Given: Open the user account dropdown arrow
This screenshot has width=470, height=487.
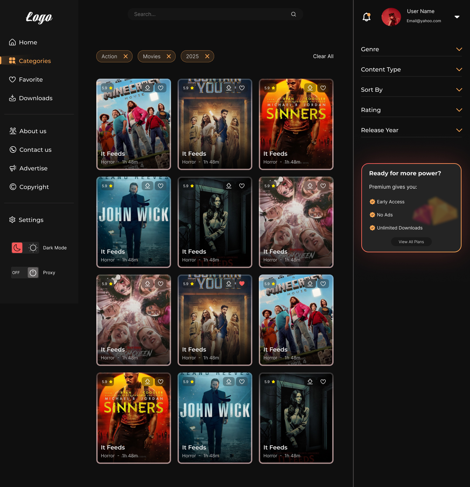Looking at the screenshot, I should 457,17.
